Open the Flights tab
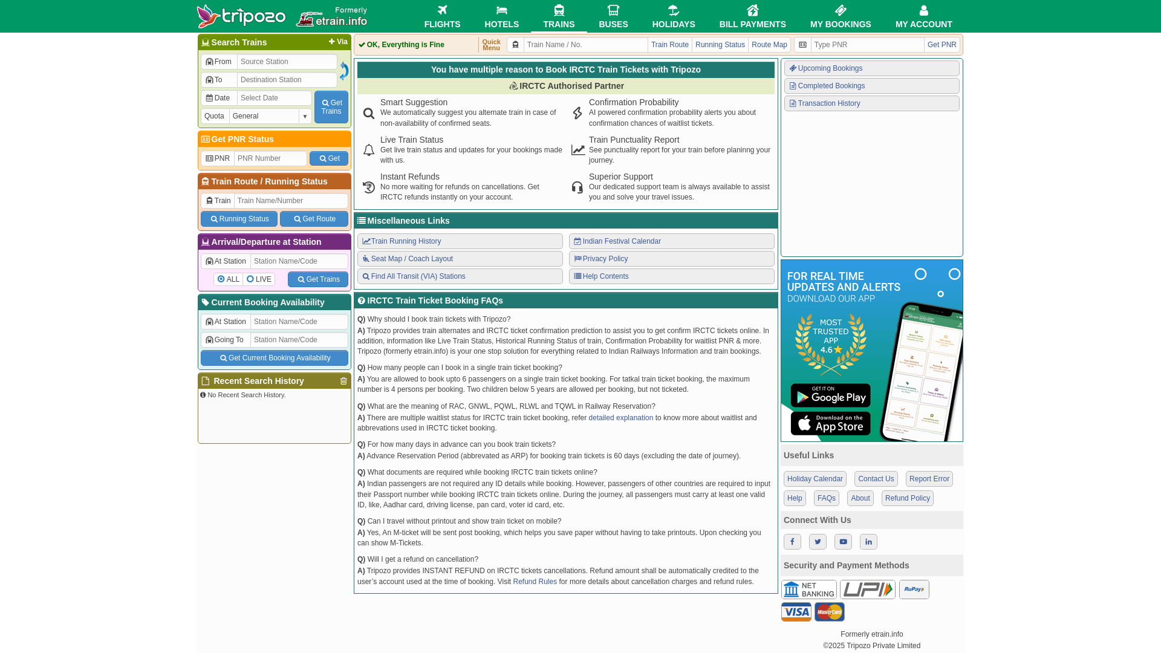Image resolution: width=1161 pixels, height=653 pixels. pyautogui.click(x=442, y=16)
